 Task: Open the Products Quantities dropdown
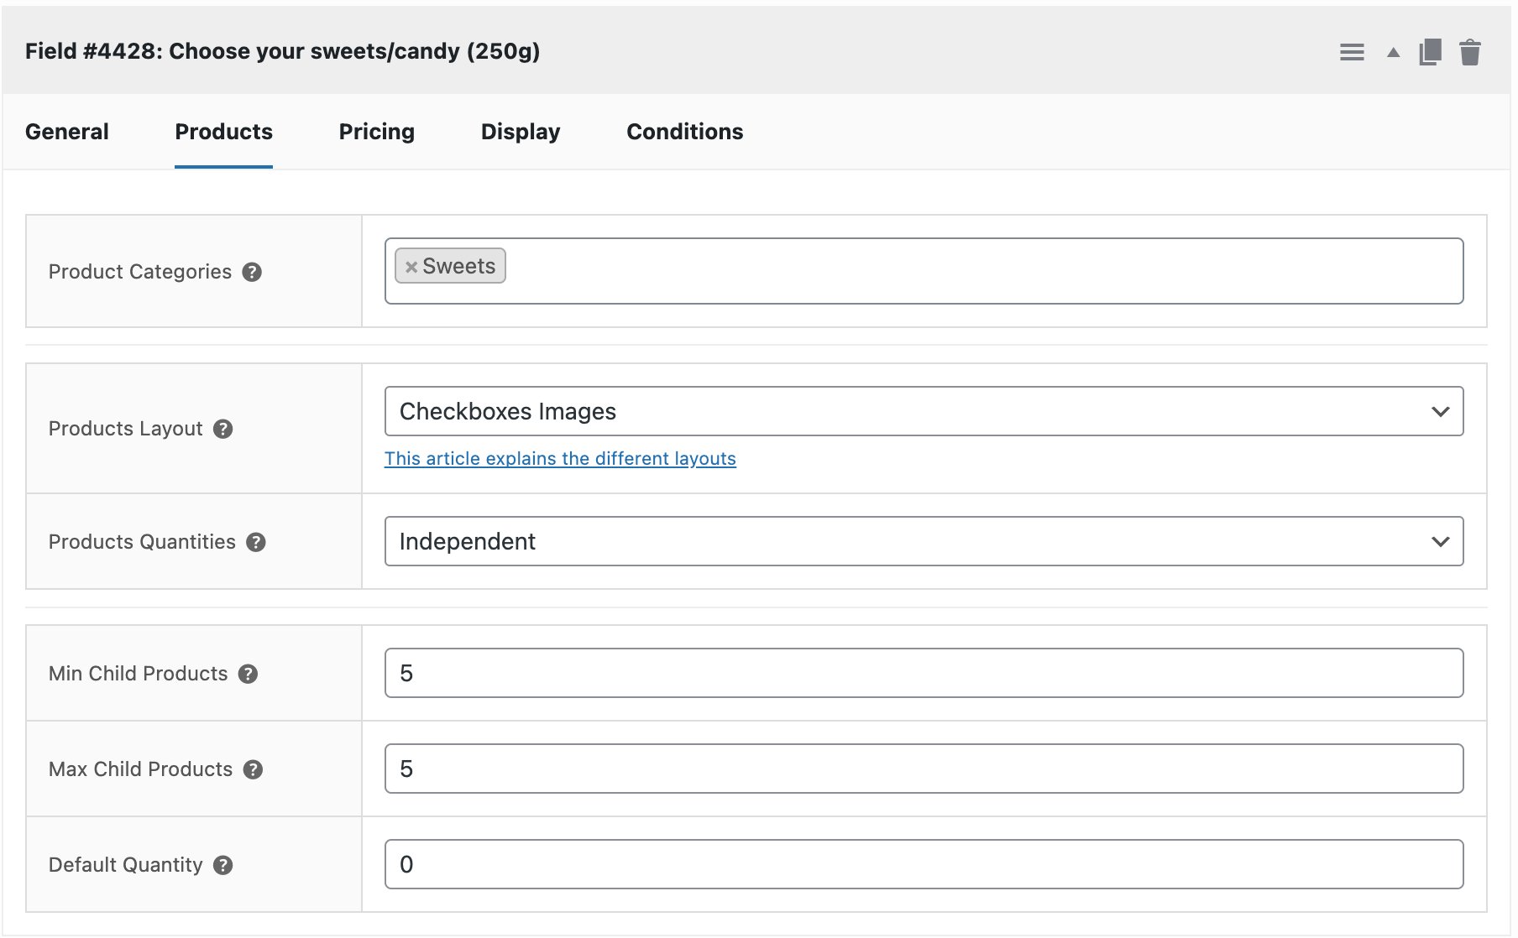[924, 541]
